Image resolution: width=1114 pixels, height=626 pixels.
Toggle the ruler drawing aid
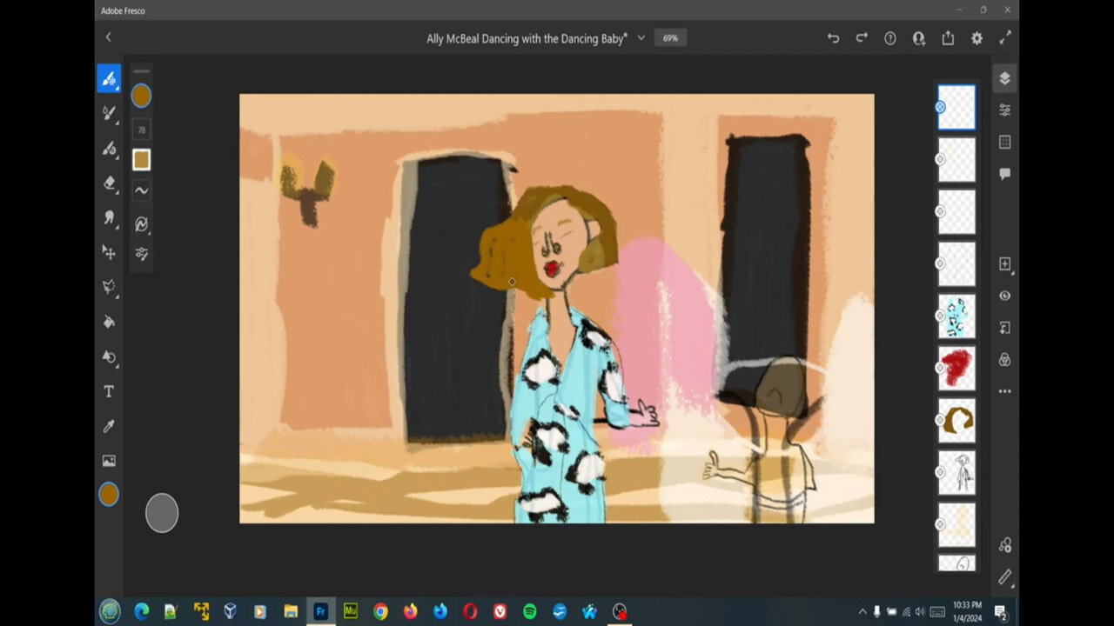coord(1004,576)
